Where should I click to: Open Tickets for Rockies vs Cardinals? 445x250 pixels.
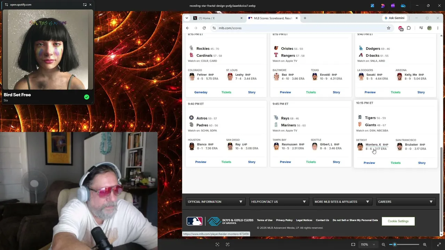pos(226,92)
